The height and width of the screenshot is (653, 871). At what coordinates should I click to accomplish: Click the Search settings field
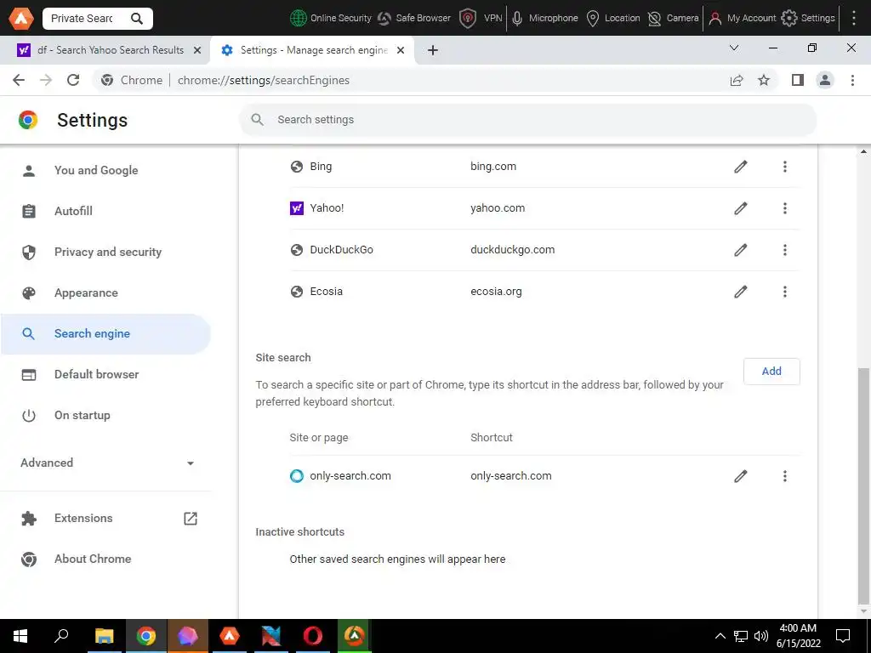527,119
